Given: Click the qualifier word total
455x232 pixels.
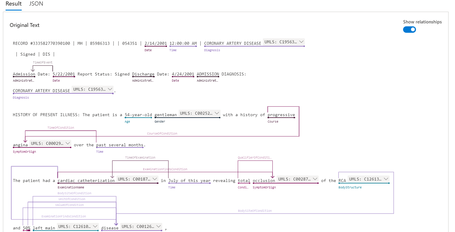Looking at the screenshot, I should [244, 181].
